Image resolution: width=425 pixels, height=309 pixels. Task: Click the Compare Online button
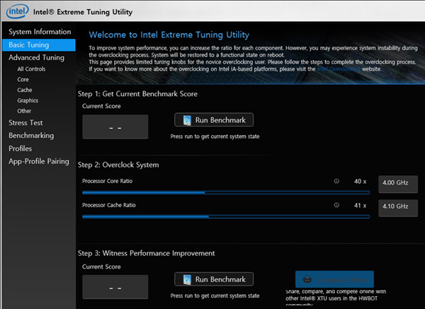point(334,279)
